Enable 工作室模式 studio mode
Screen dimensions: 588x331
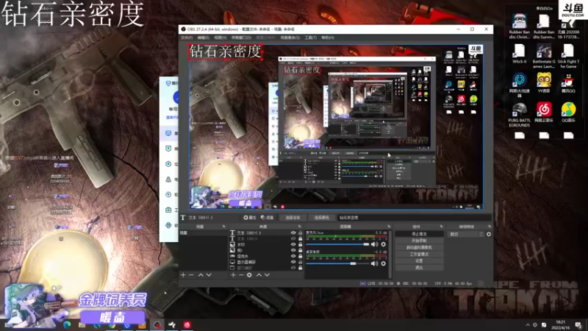click(x=419, y=254)
